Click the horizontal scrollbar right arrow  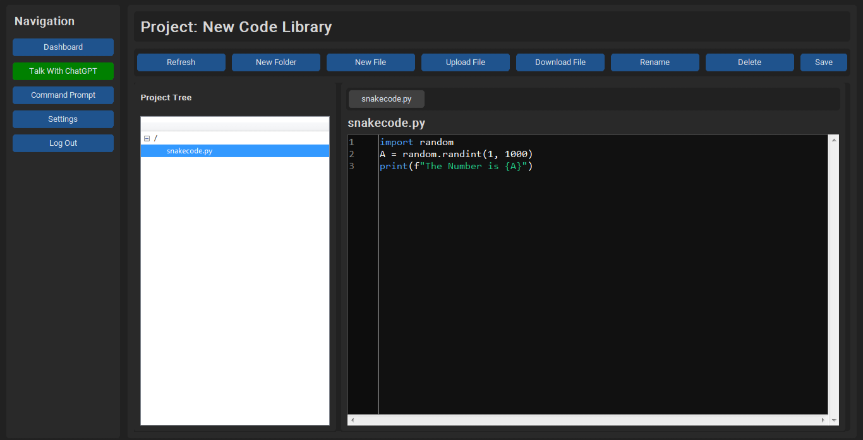click(x=823, y=420)
